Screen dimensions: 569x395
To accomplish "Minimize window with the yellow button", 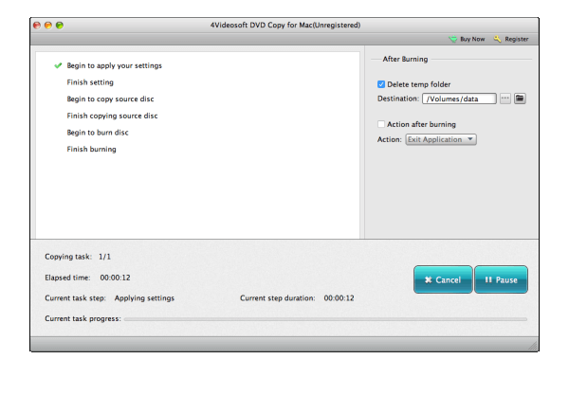I will (x=48, y=25).
